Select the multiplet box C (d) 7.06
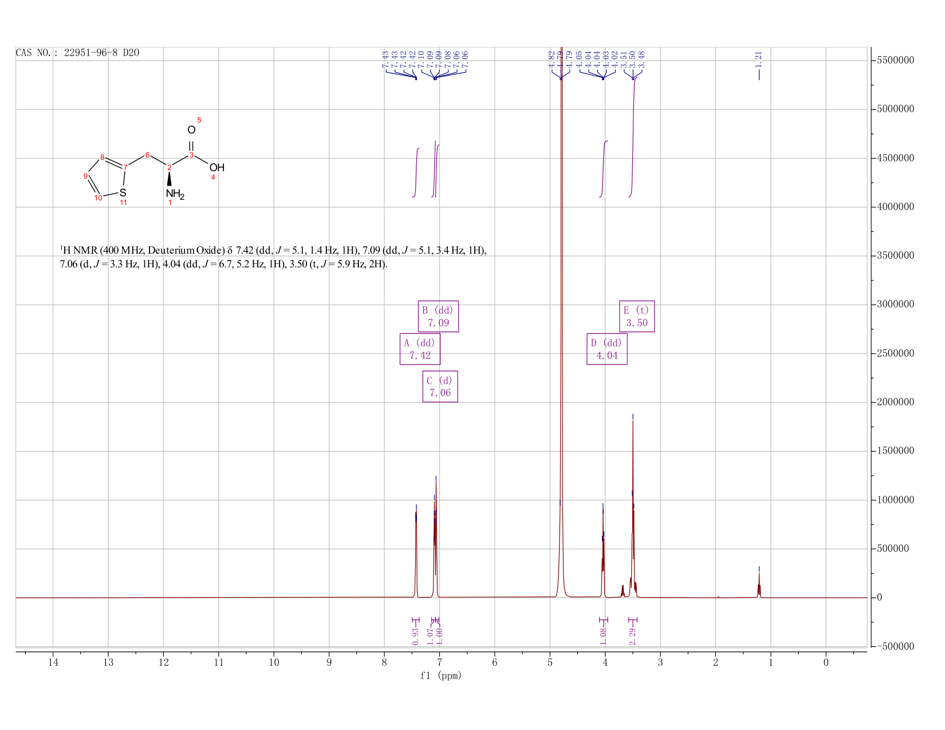945x730 pixels. (x=440, y=386)
